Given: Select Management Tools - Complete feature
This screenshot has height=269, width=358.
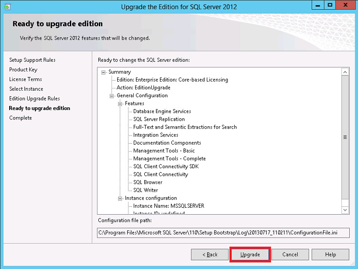Looking at the screenshot, I should [170, 158].
